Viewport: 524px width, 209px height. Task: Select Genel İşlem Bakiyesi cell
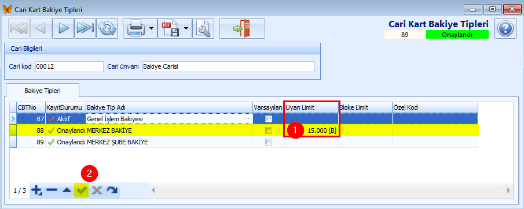[169, 119]
